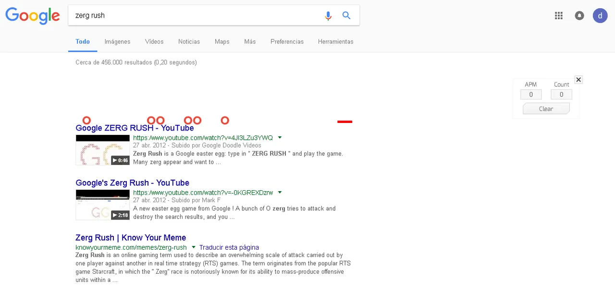Click 'Subido por Google Doodle Videos' text
This screenshot has height=292, width=615.
coord(216,146)
